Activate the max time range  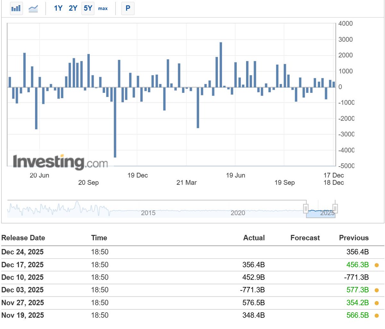tap(103, 9)
